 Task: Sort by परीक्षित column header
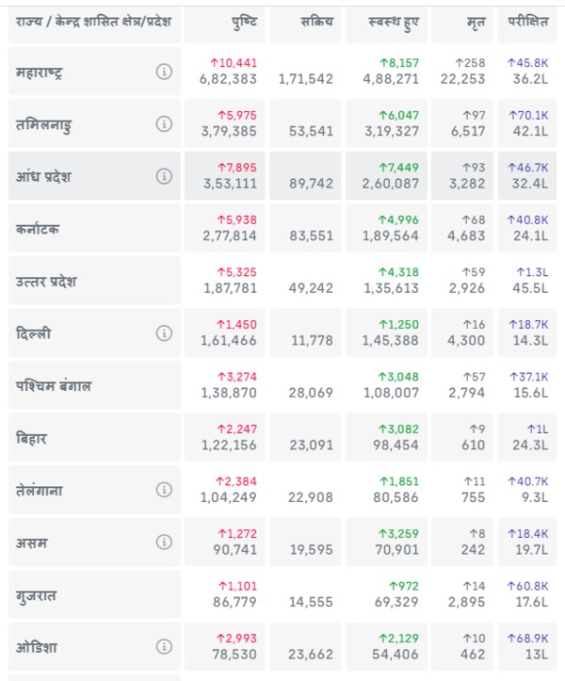coord(527,22)
